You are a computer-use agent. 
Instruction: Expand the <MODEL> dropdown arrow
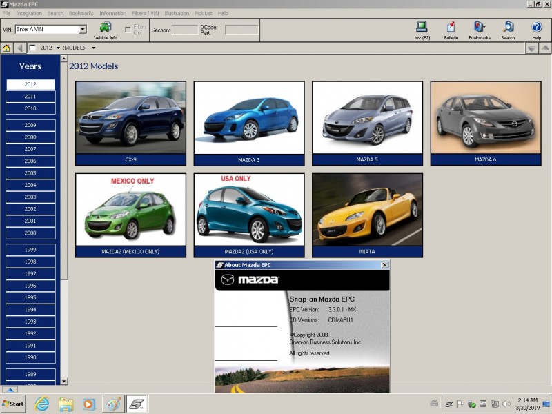tap(93, 48)
